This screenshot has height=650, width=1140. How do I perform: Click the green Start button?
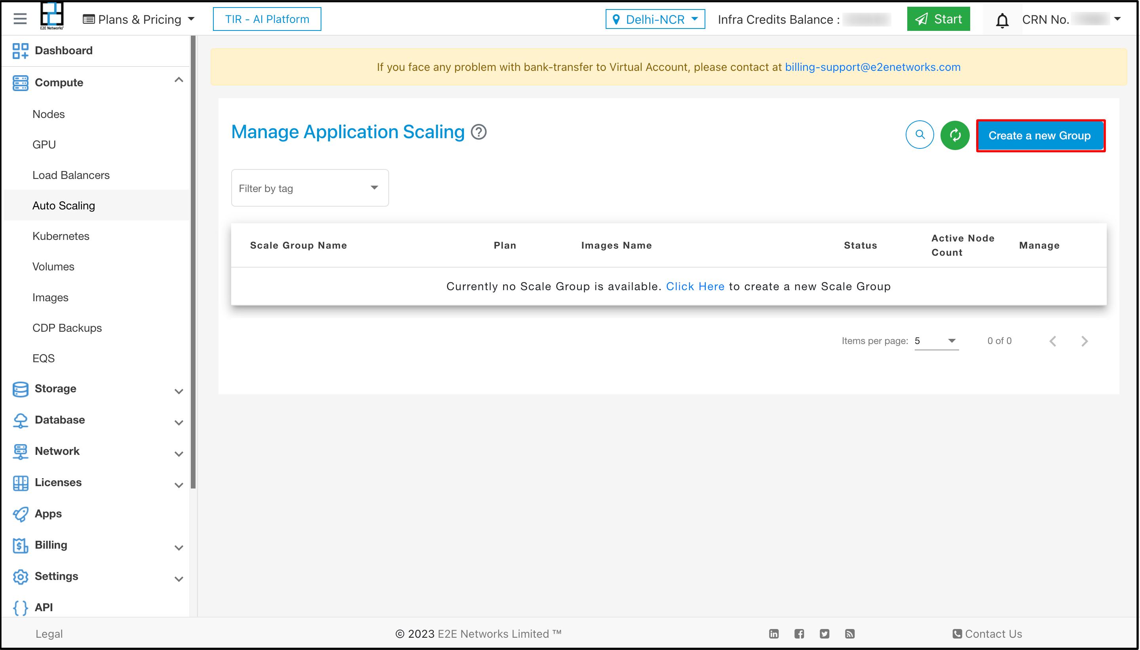point(938,19)
